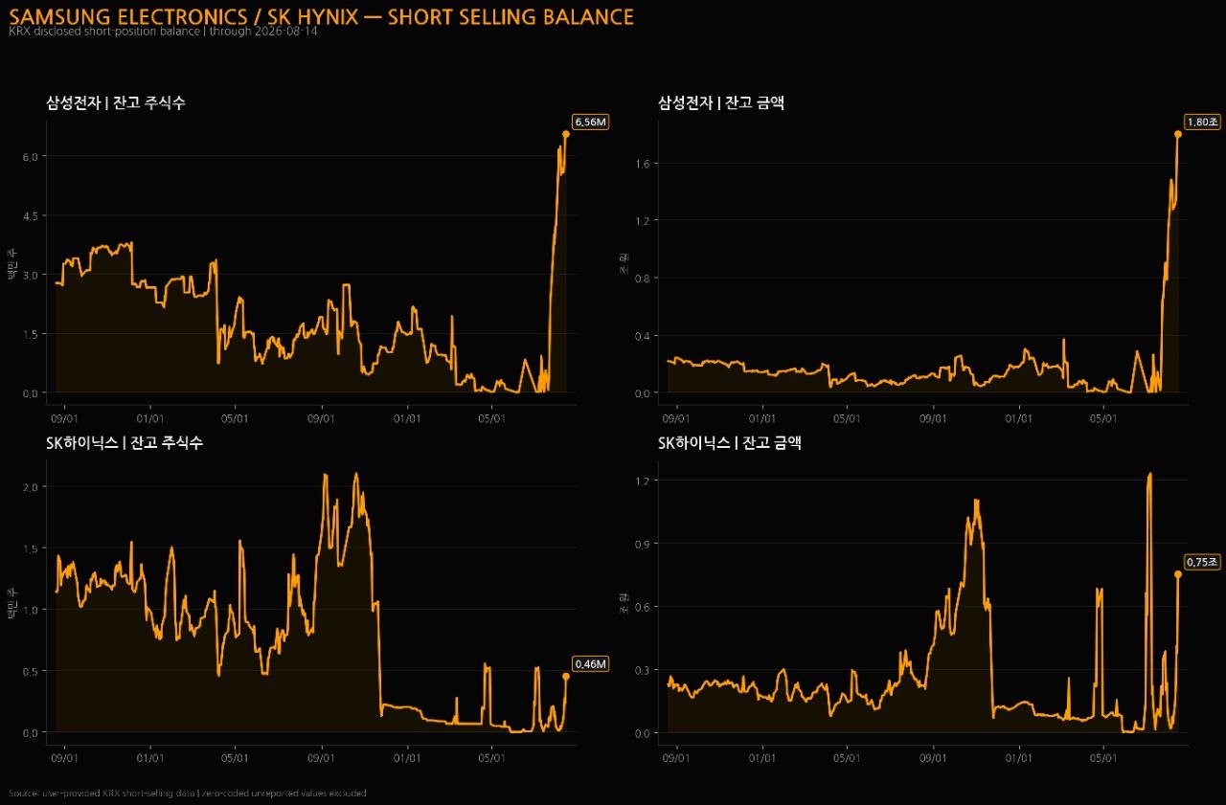The image size is (1226, 805).
Task: Select the '1.2' tick in the 삼성전자 잔고 금액 chart
Action: (645, 221)
